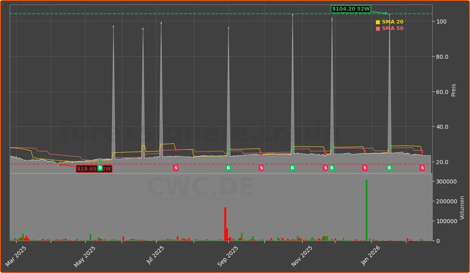
Task: Click the Volumen axis label
Action: (461, 208)
